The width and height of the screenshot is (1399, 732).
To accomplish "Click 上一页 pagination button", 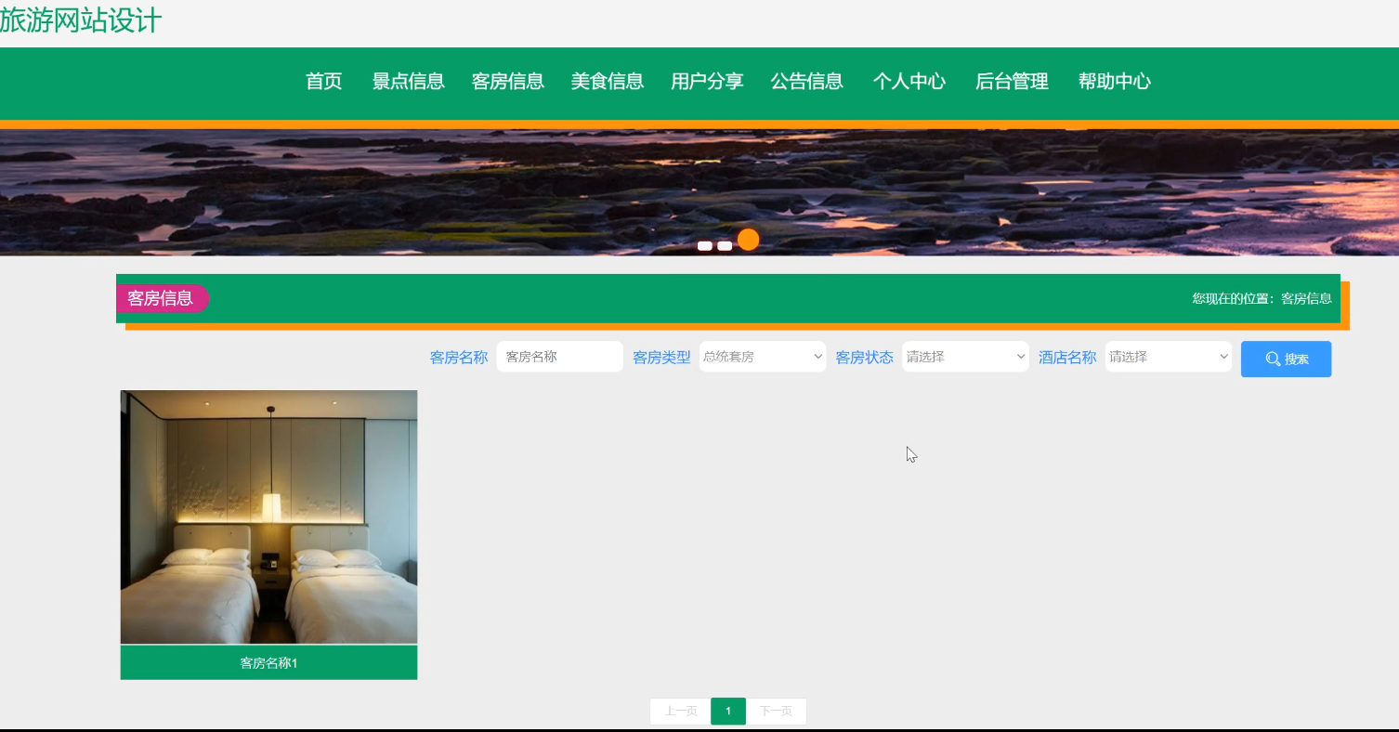I will click(x=681, y=712).
